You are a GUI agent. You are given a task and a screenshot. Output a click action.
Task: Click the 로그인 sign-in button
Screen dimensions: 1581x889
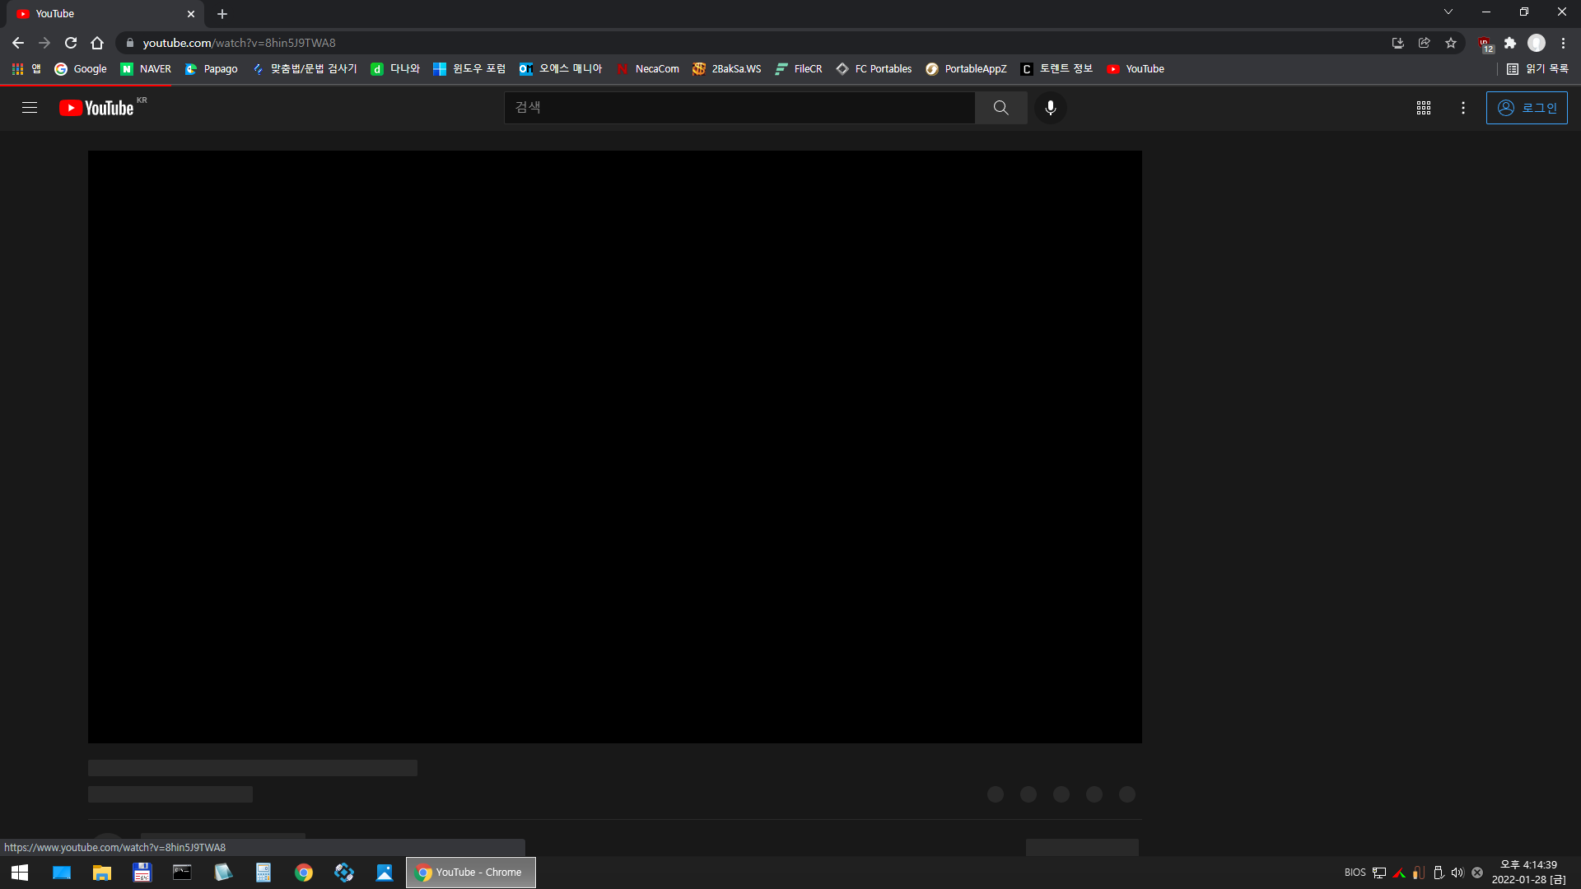(1526, 108)
